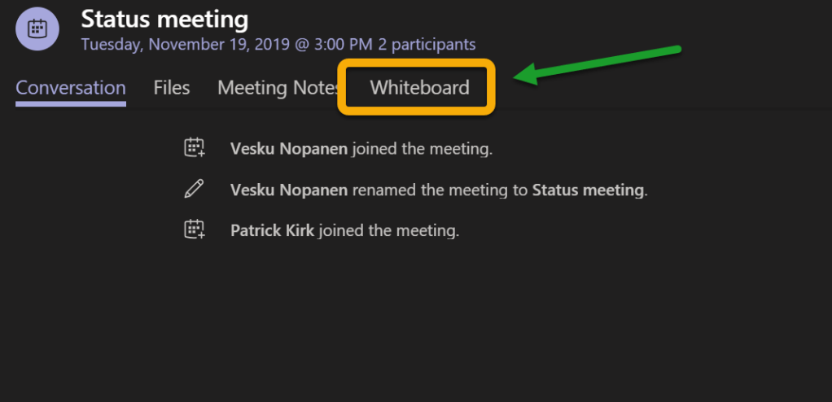Click bold Status meeting text in rename message
Image resolution: width=832 pixels, height=402 pixels.
click(588, 190)
